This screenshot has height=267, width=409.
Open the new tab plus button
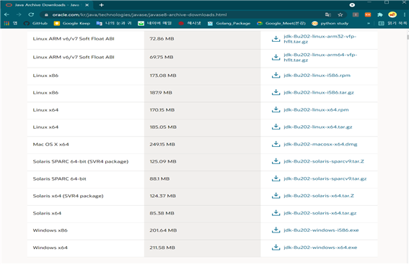(102, 5)
